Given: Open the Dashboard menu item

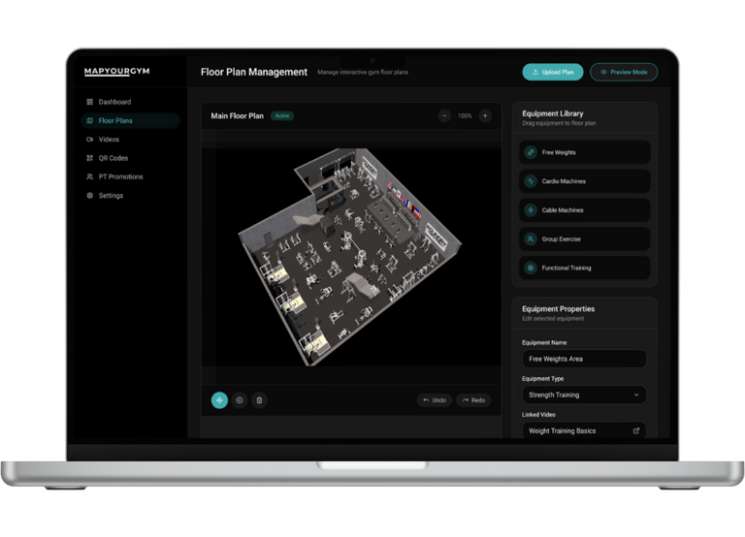Looking at the screenshot, I should [130, 102].
